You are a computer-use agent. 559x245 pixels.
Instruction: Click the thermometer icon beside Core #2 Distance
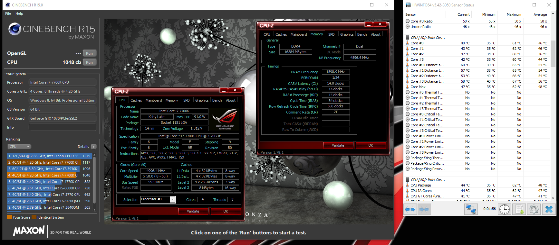408,76
